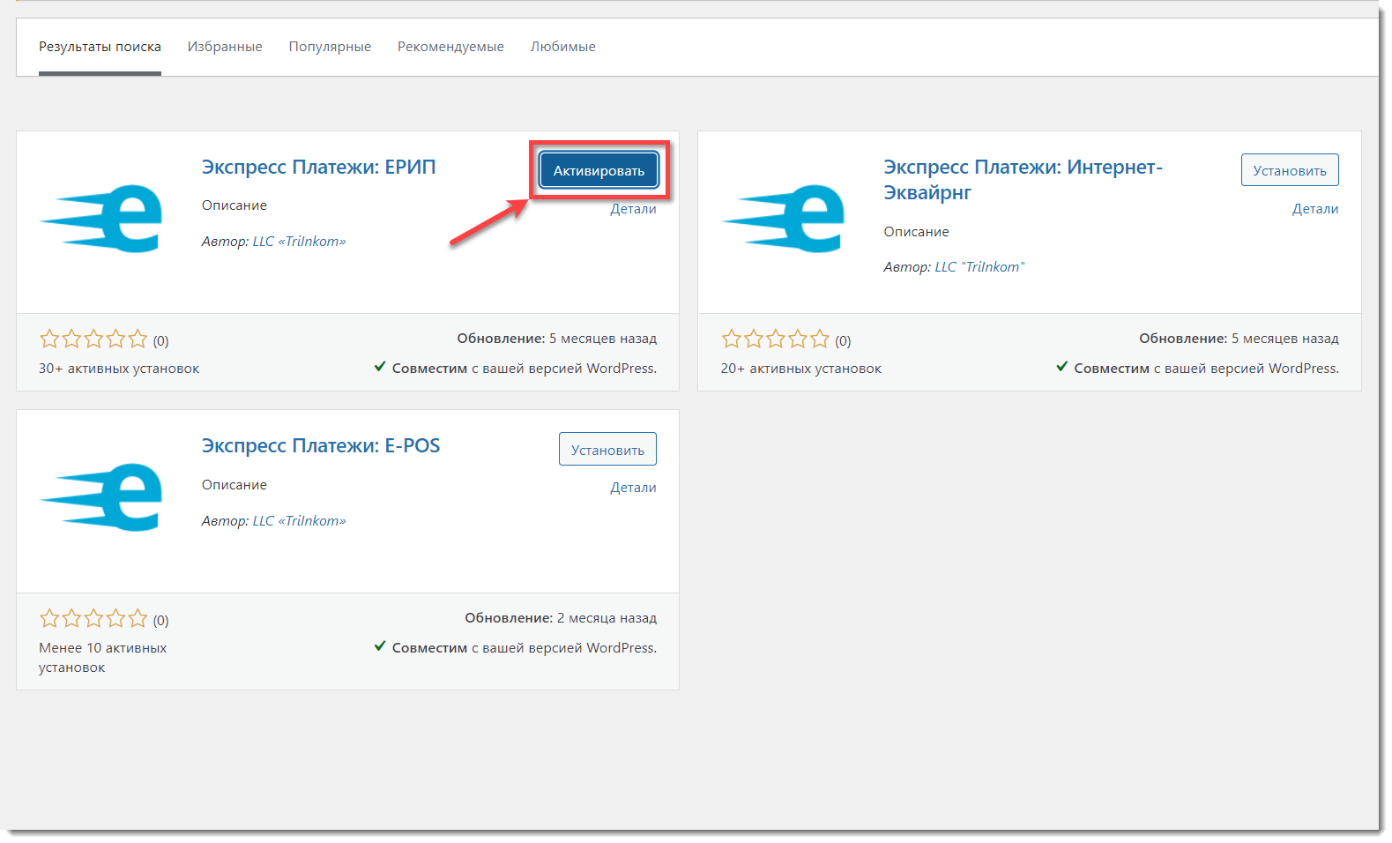Screen dimensions: 1392x843
Task: Install the Экспресс Платежи: E-POS plugin
Action: 607,450
